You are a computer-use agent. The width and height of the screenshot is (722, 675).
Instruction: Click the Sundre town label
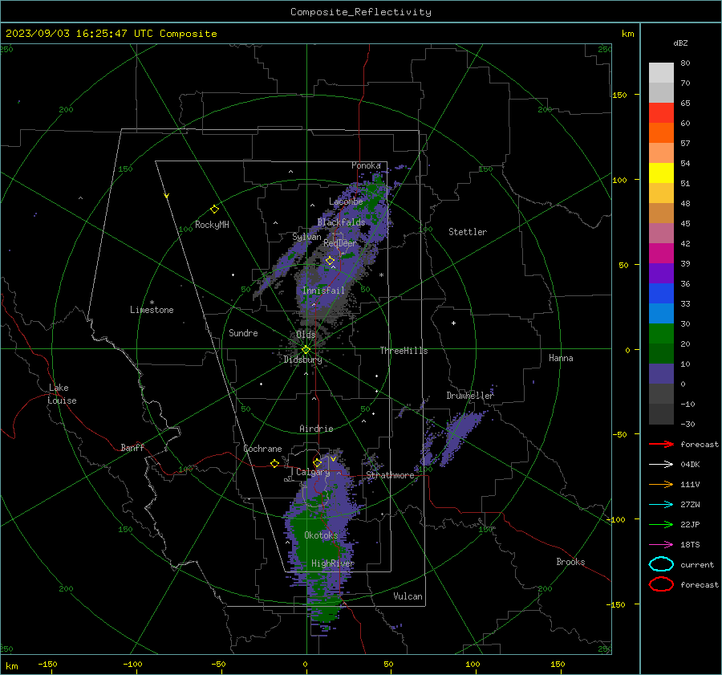click(x=243, y=333)
